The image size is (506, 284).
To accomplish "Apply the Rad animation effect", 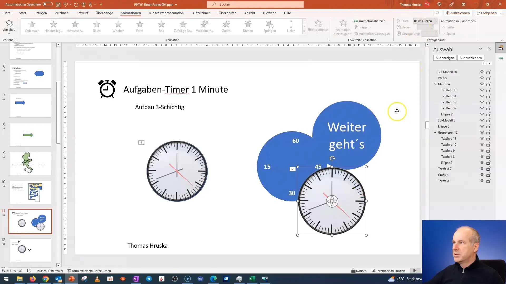I will pos(162,26).
